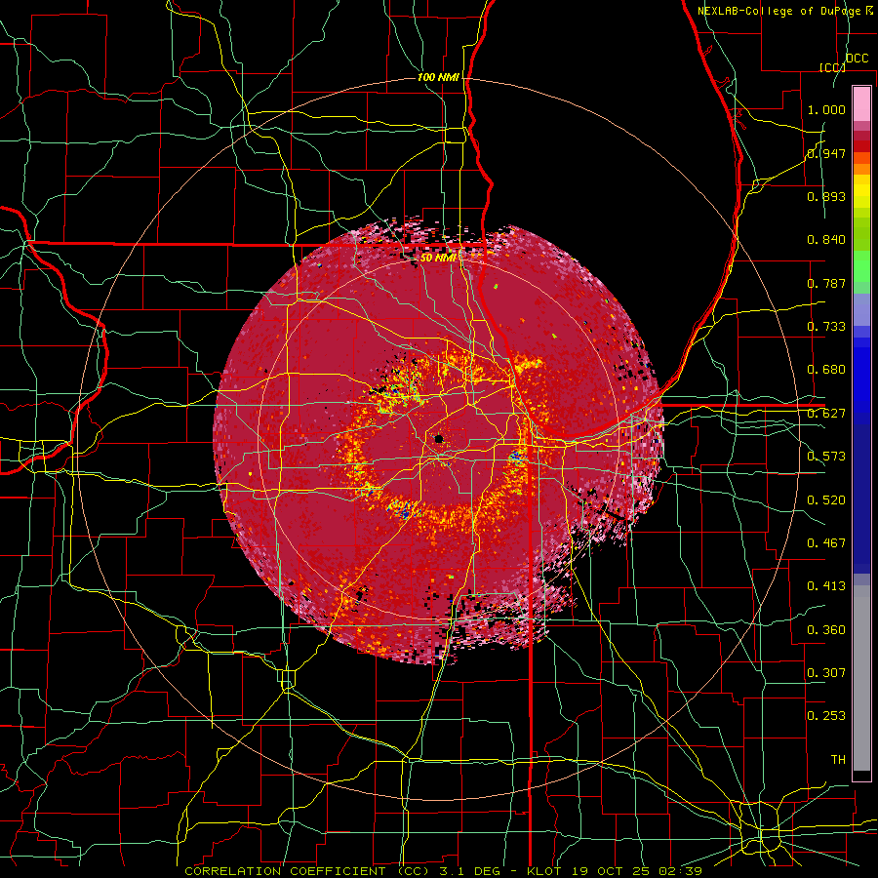Image resolution: width=878 pixels, height=878 pixels.
Task: Click the 0.947 legend value
Action: tap(826, 153)
